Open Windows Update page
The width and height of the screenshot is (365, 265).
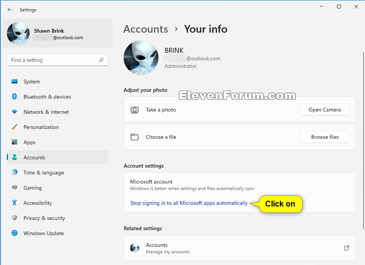tap(57, 233)
